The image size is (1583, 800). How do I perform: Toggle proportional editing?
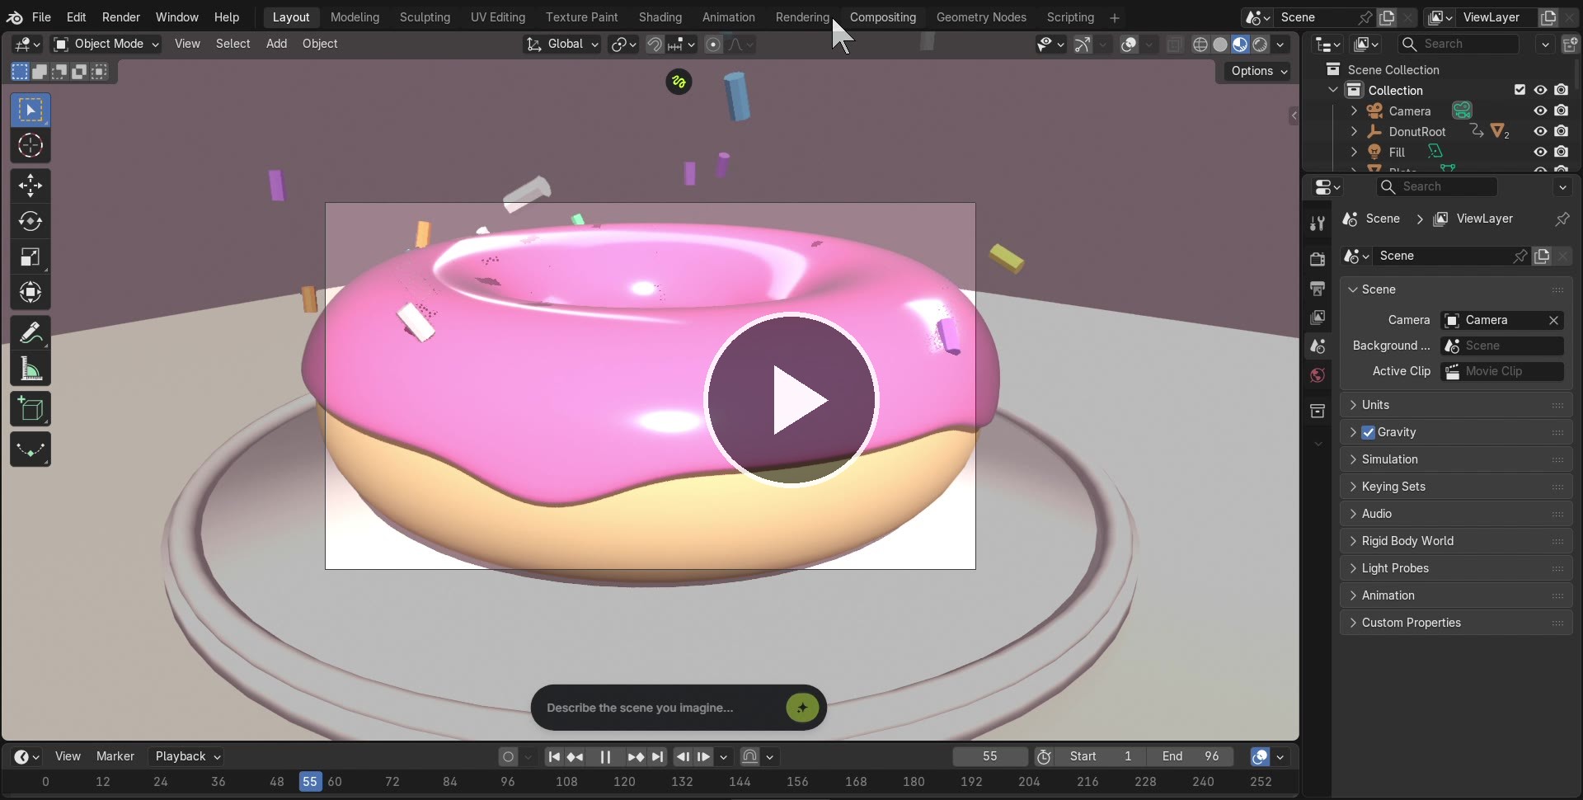coord(714,45)
